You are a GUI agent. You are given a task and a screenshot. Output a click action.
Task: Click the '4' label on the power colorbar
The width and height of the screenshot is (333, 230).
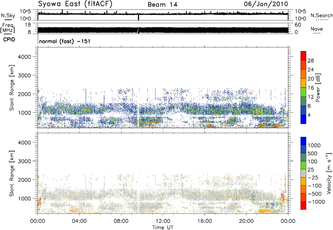(x=309, y=115)
